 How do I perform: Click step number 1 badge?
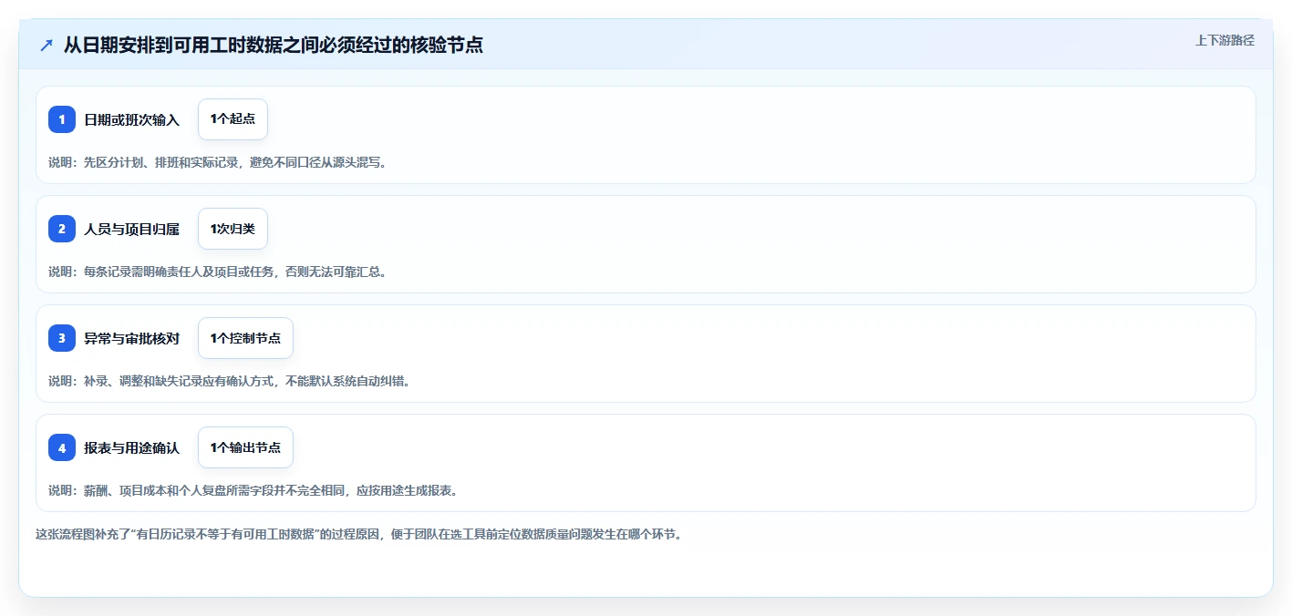click(62, 119)
